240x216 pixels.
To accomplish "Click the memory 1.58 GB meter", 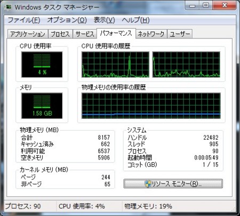I will point(42,106).
